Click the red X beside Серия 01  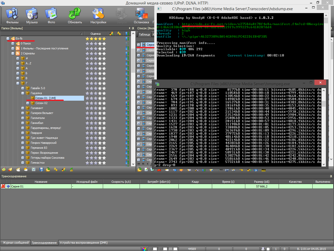click(3, 186)
